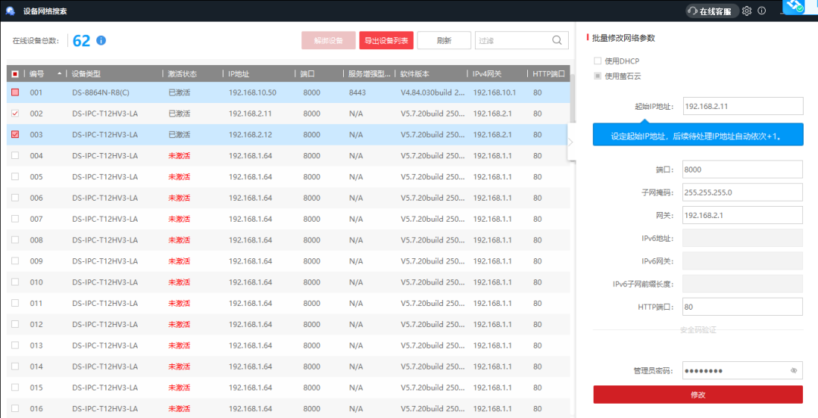Click the search magnifier in filter box
This screenshot has width=818, height=418.
[x=557, y=40]
